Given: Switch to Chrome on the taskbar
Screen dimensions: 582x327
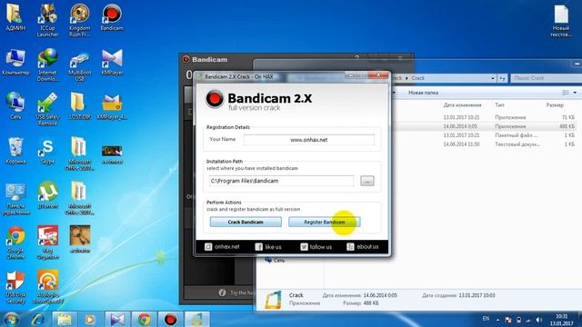Looking at the screenshot, I should (144, 319).
